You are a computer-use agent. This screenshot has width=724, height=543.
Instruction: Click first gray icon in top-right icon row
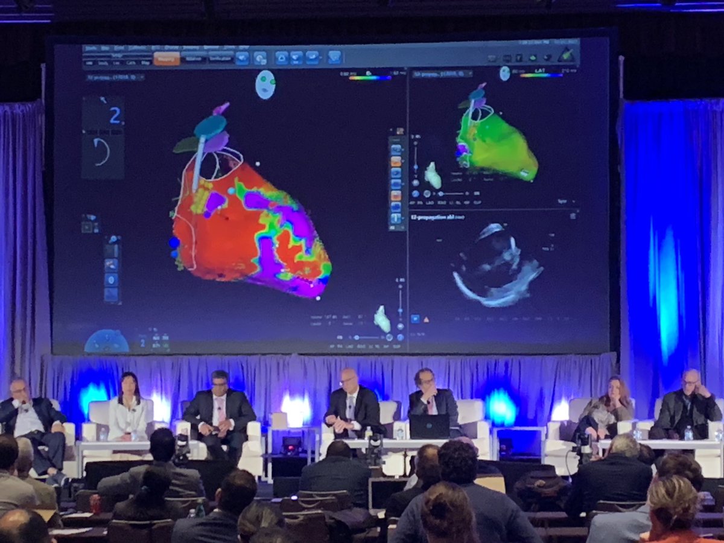pos(492,58)
